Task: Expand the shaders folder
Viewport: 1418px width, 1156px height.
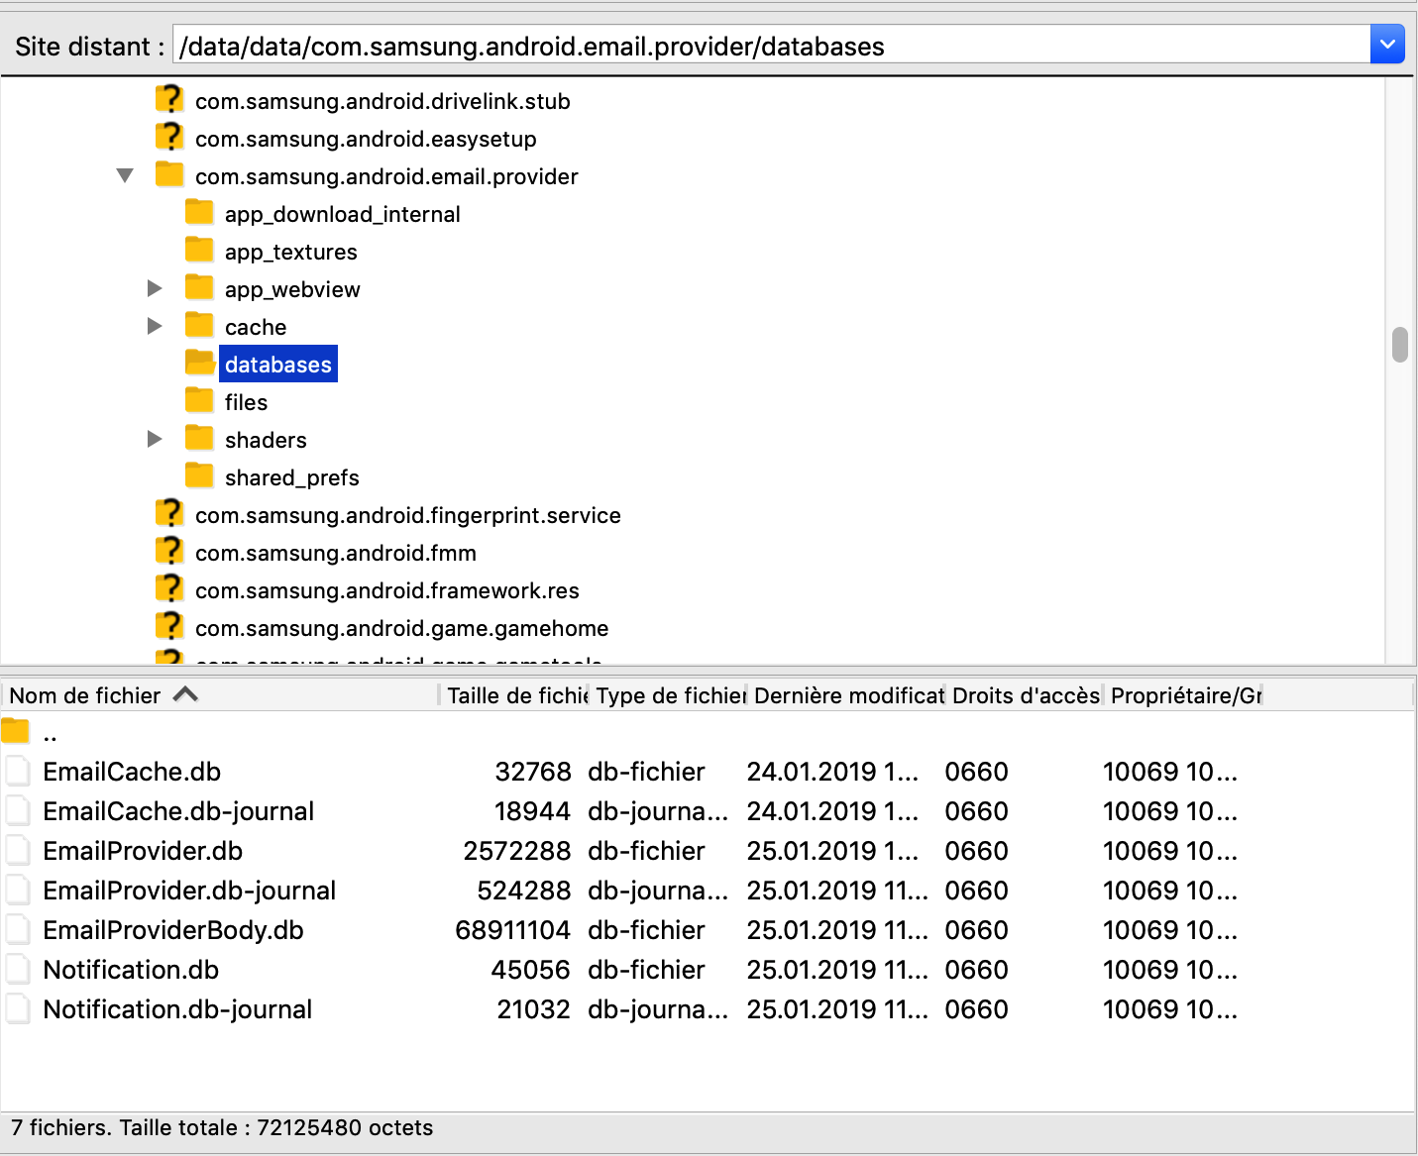Action: click(x=155, y=439)
